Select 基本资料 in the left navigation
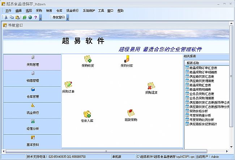Screen dimensions: 235x160 tap(32, 142)
